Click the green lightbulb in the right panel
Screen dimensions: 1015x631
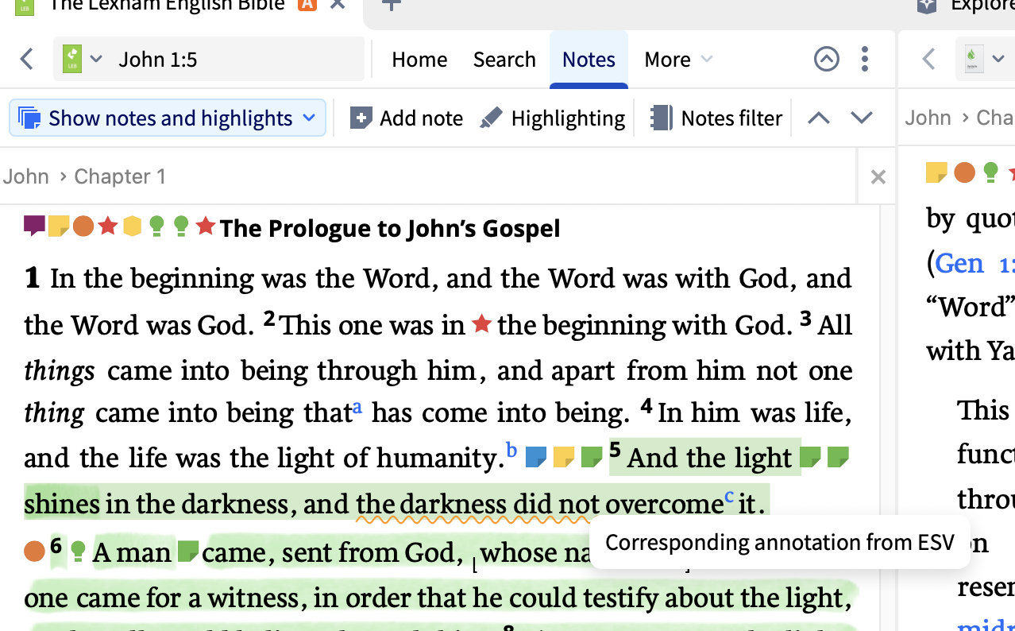coord(990,172)
